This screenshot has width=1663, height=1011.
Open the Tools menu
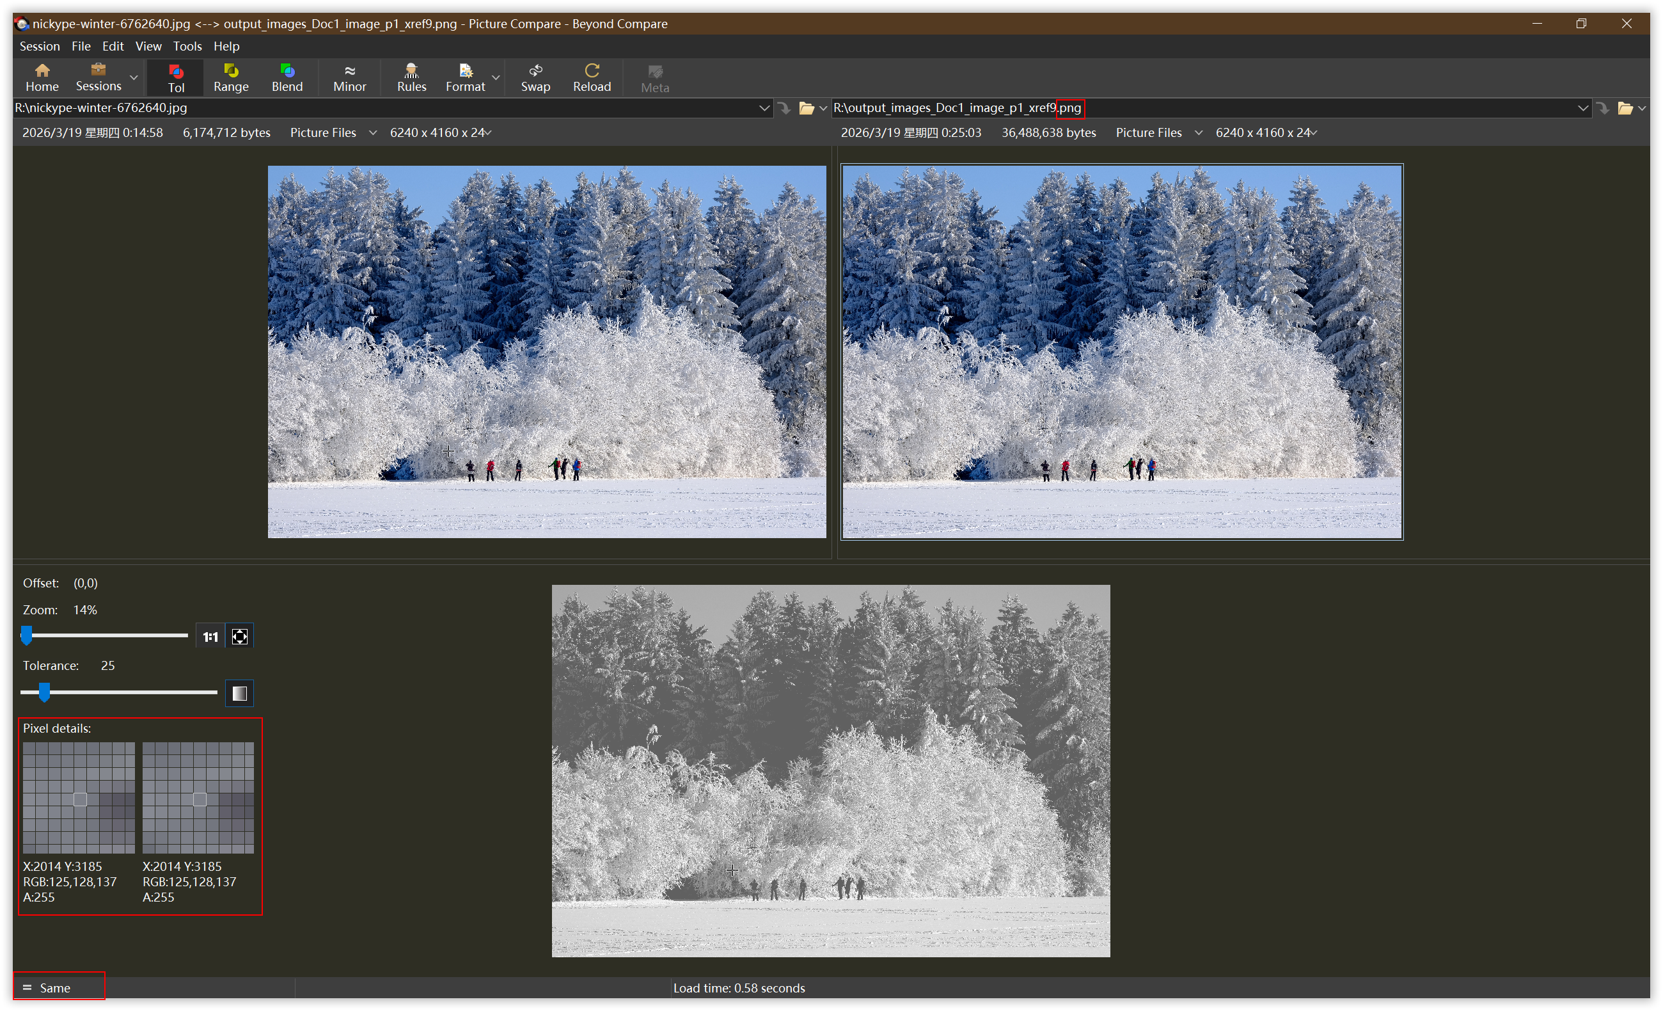187,46
